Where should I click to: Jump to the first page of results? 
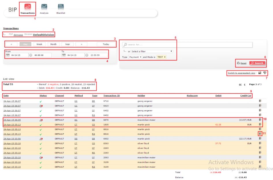pyautogui.click(x=240, y=85)
